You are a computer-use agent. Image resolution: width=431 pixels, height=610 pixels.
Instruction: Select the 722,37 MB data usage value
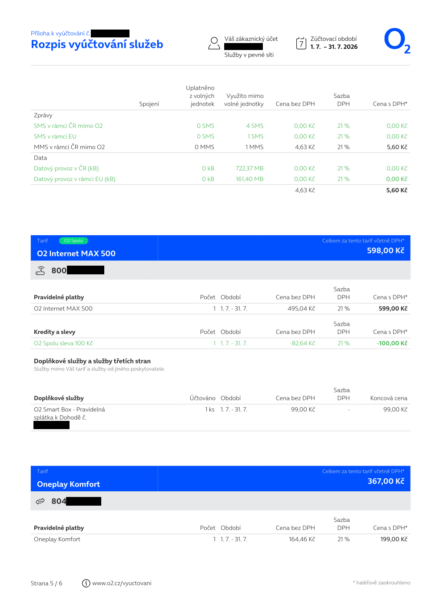249,168
